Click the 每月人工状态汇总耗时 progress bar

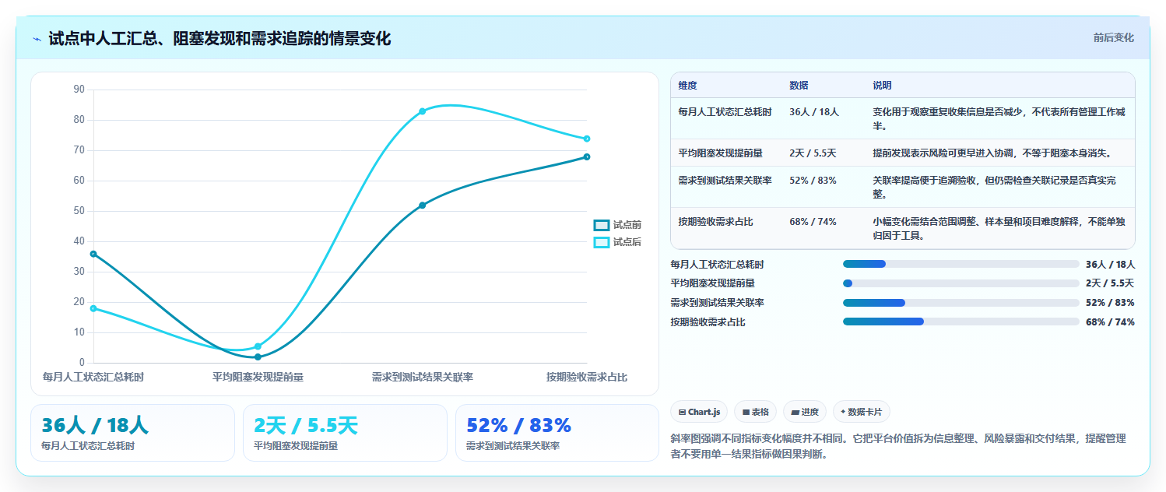(961, 264)
